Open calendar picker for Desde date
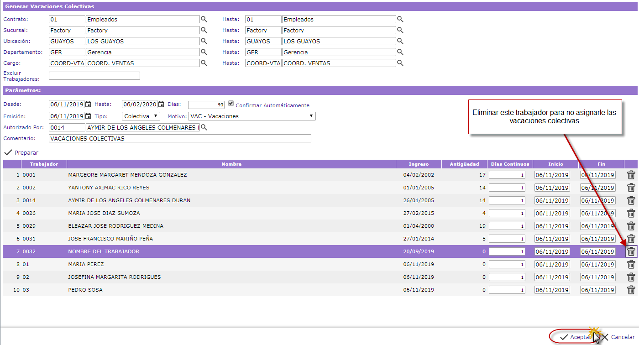 coord(88,104)
